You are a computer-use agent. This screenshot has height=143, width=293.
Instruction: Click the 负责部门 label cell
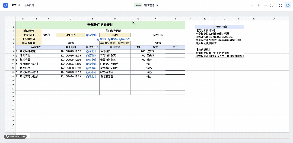[28, 35]
